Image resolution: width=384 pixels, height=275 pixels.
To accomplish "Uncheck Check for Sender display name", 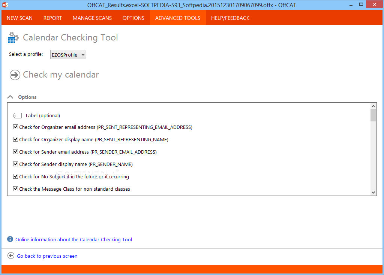I will [16, 164].
